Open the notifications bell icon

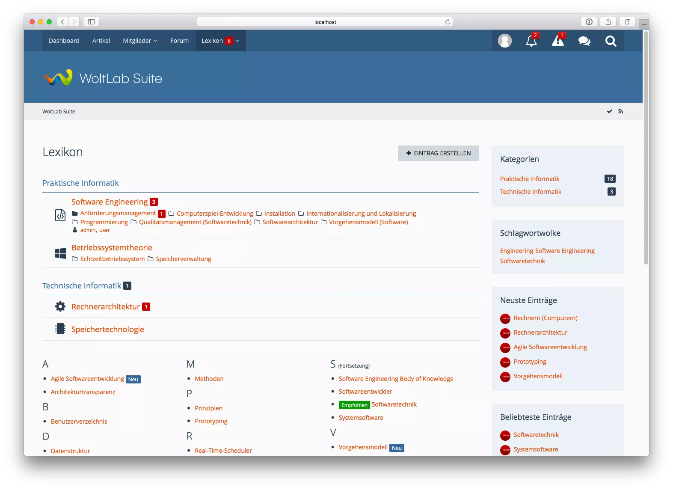click(x=531, y=41)
